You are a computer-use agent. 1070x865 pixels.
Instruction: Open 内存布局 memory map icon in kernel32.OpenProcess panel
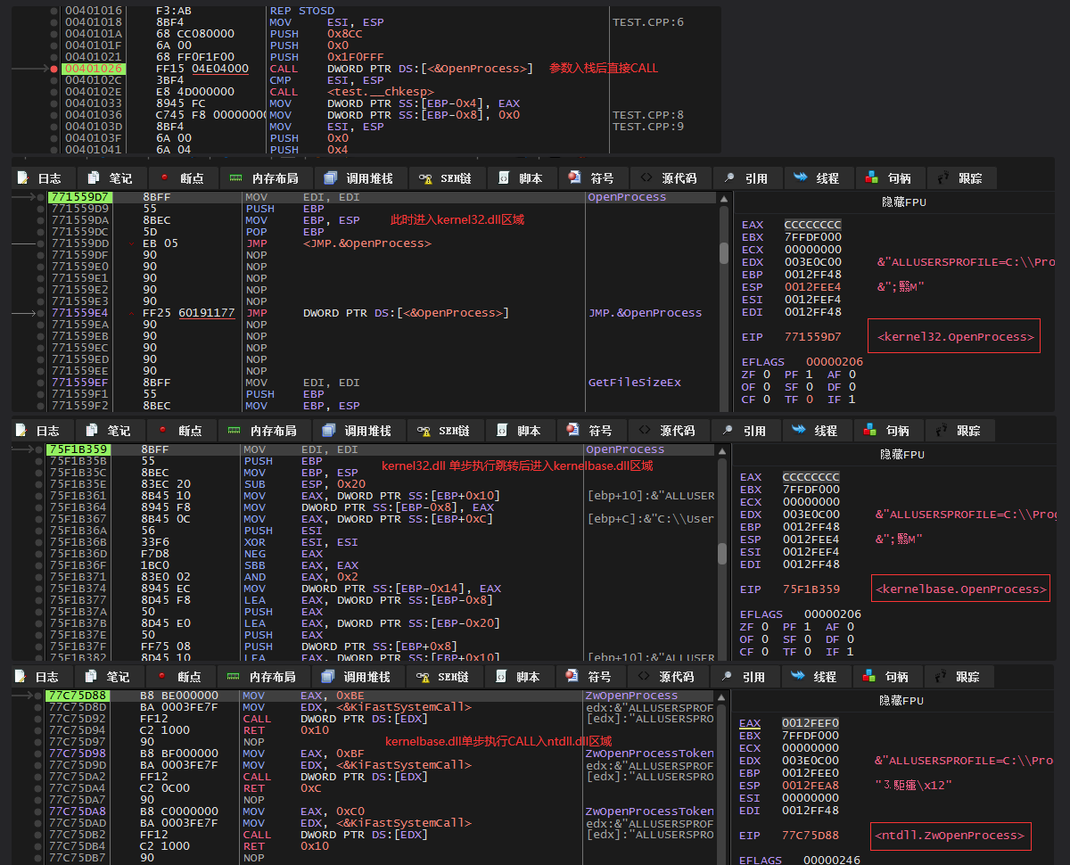[x=236, y=178]
